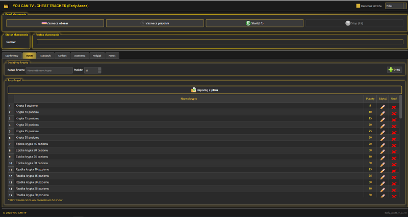408x217 pixels.
Task: Edit Krypta 10 poziomu with pencil icon
Action: 382,113
